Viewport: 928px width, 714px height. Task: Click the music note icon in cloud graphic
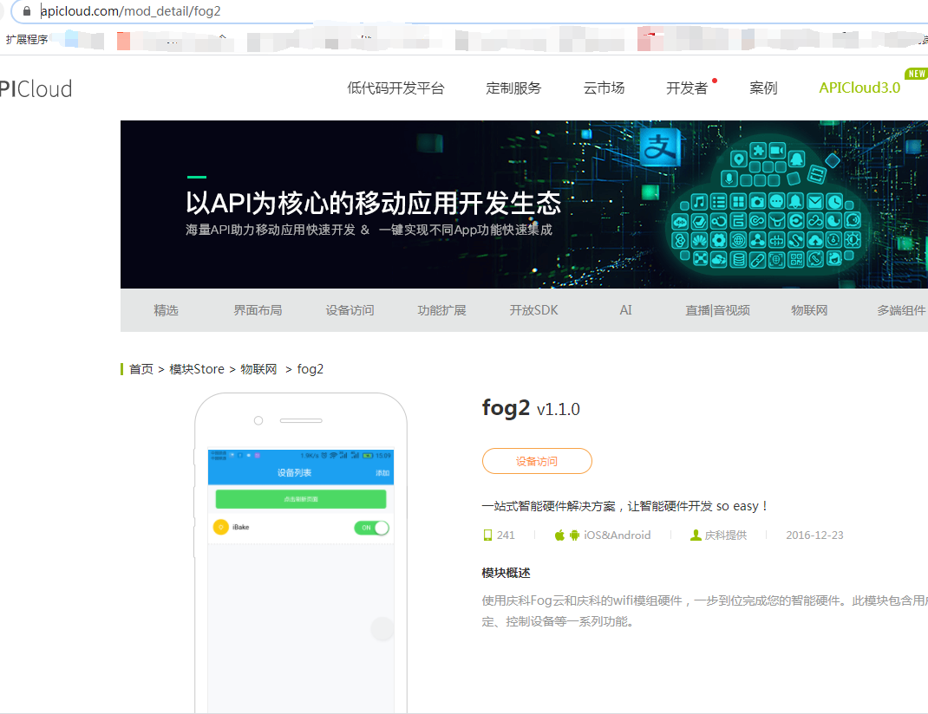click(699, 202)
